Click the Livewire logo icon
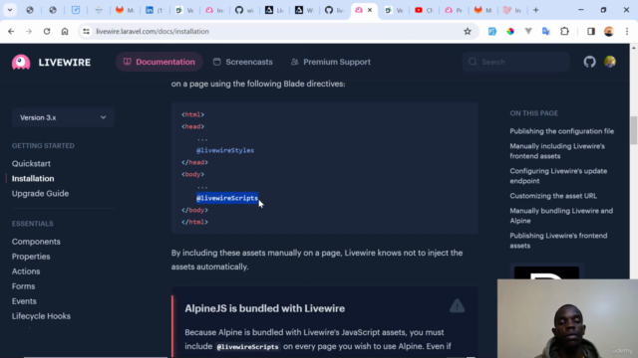 tap(21, 62)
